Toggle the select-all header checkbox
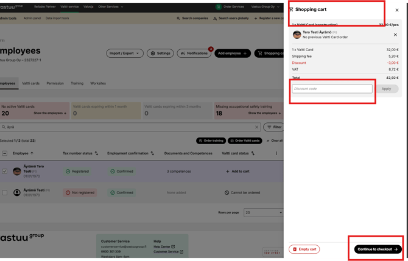The image size is (408, 261). click(5, 153)
